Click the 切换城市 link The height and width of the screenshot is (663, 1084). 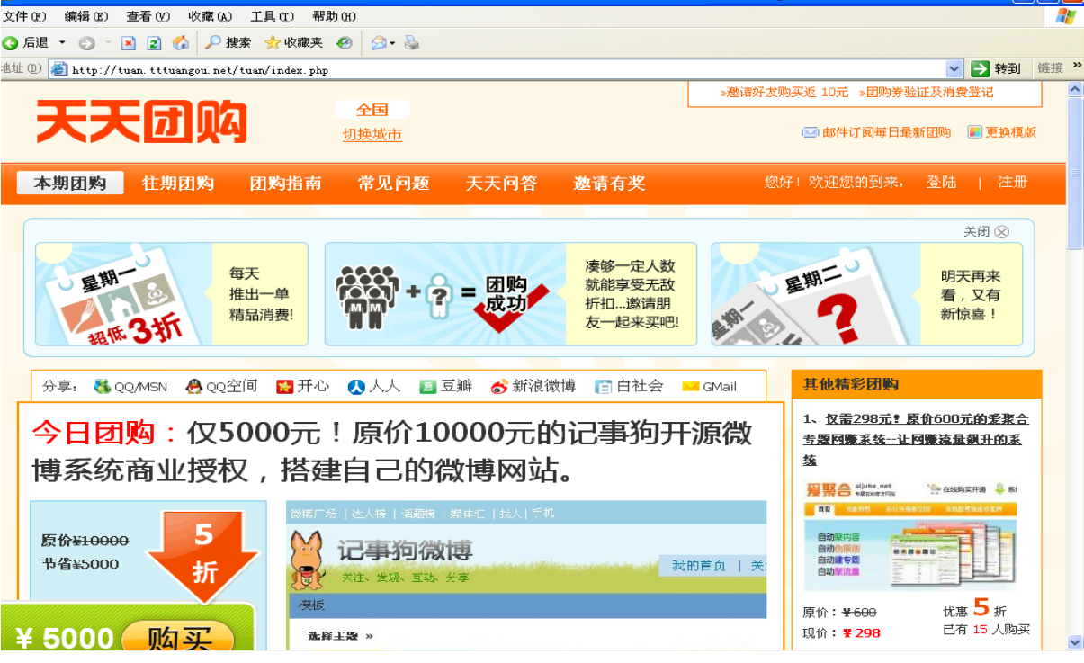(x=372, y=135)
